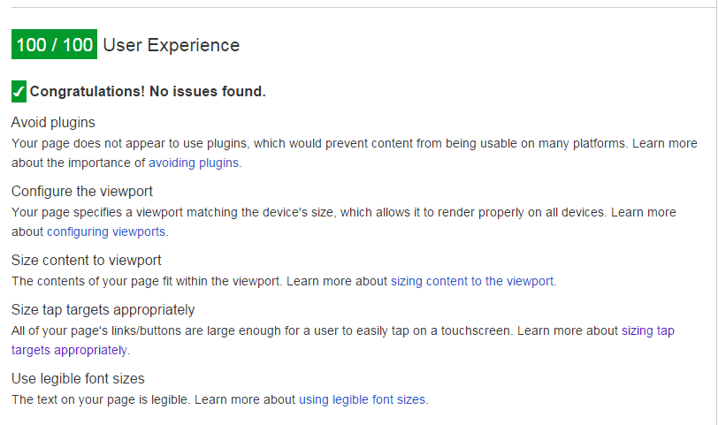
Task: Open the configuring viewports link
Action: tap(106, 232)
